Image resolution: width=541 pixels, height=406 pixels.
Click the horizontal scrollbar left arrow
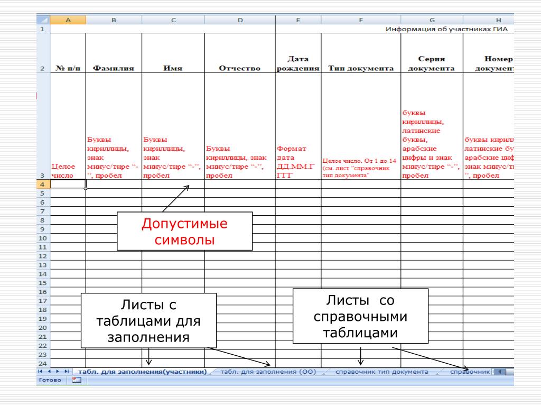point(500,372)
